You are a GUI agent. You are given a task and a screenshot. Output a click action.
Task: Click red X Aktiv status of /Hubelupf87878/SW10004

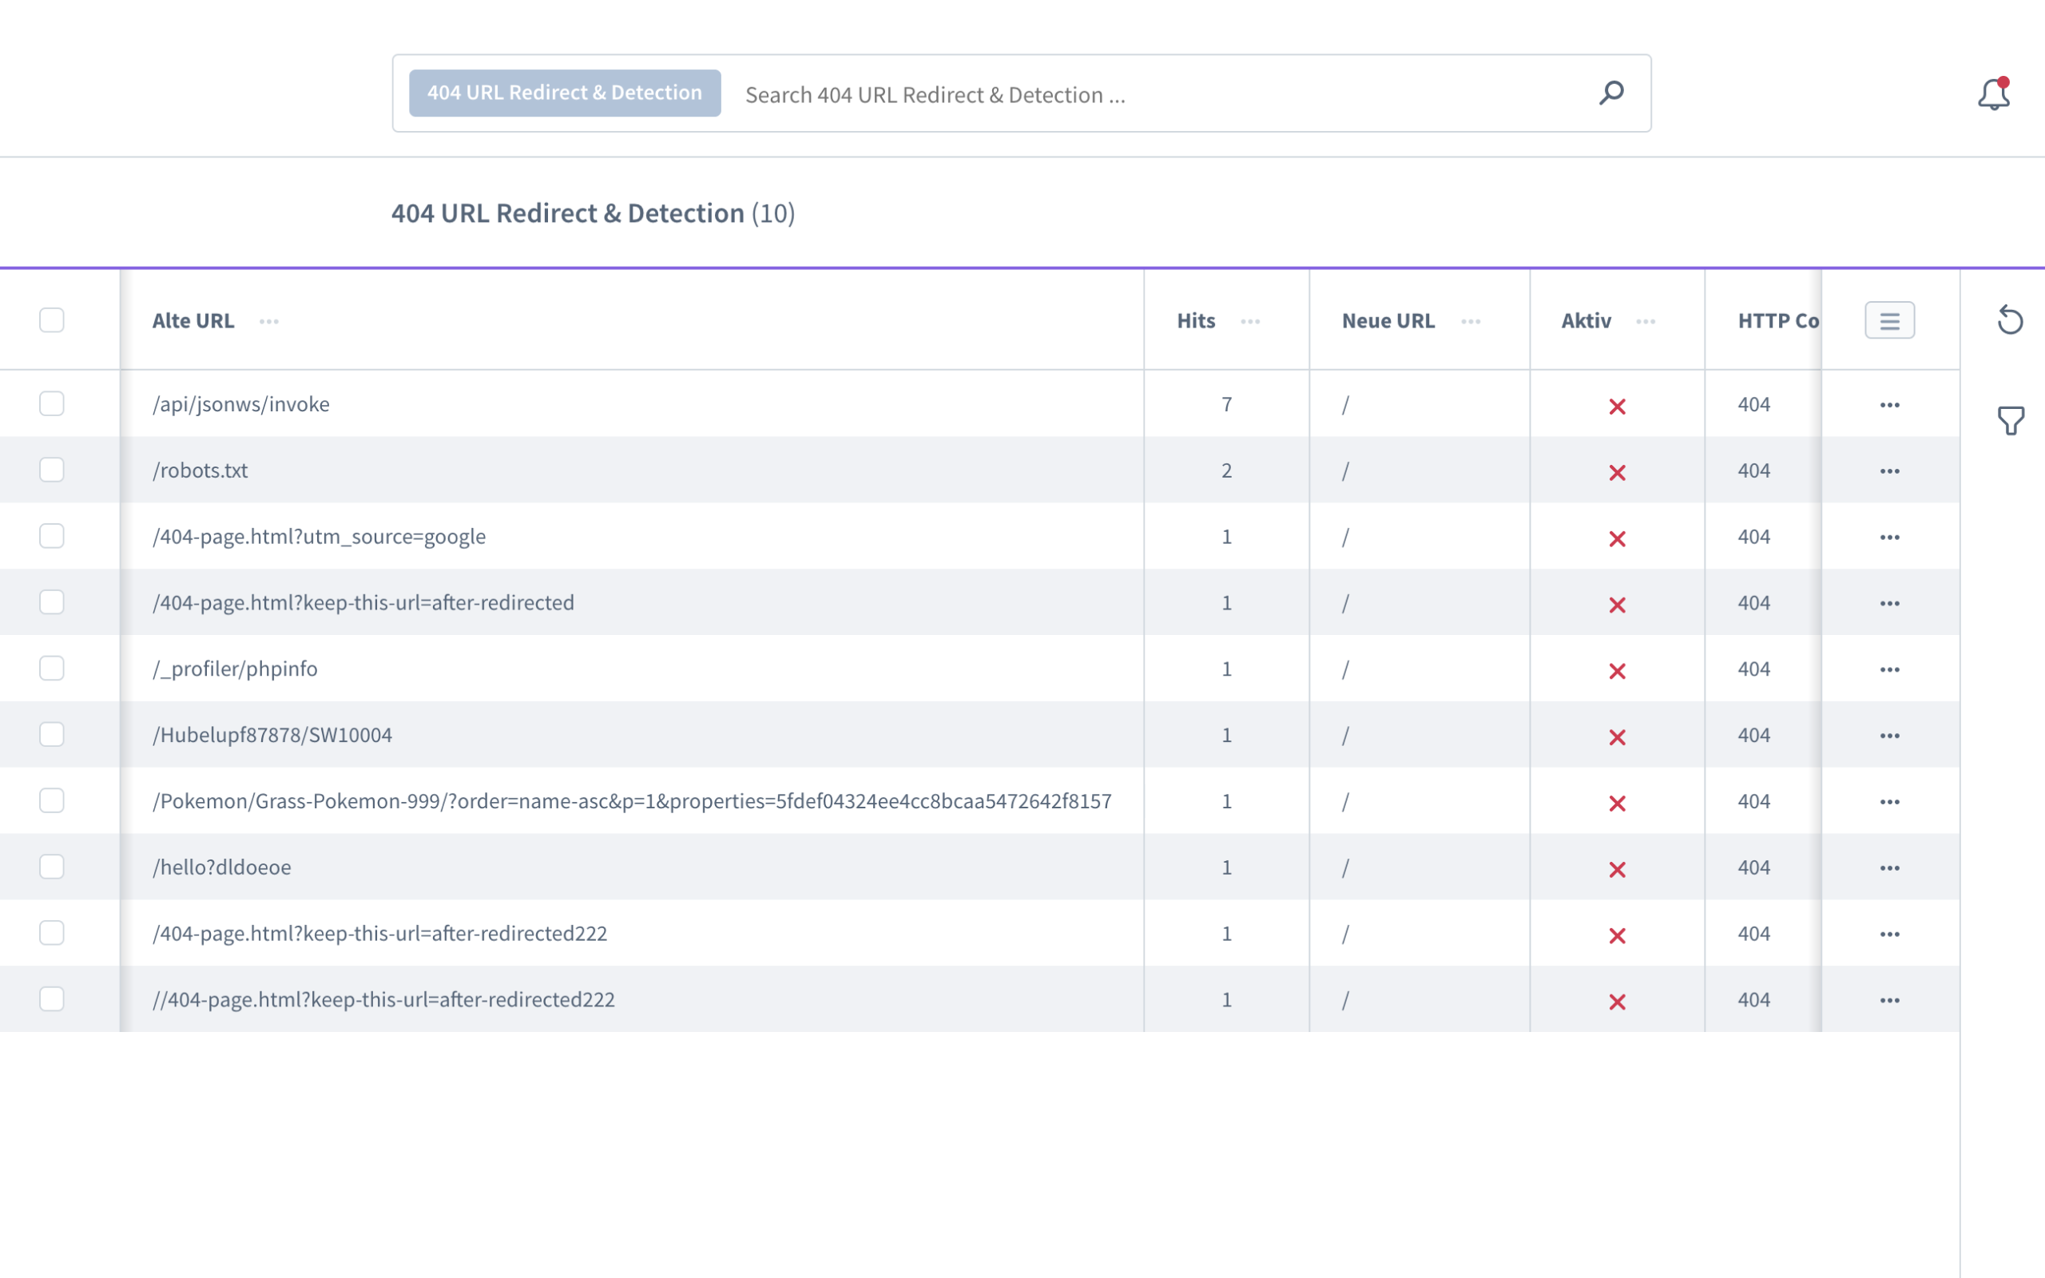coord(1617,737)
